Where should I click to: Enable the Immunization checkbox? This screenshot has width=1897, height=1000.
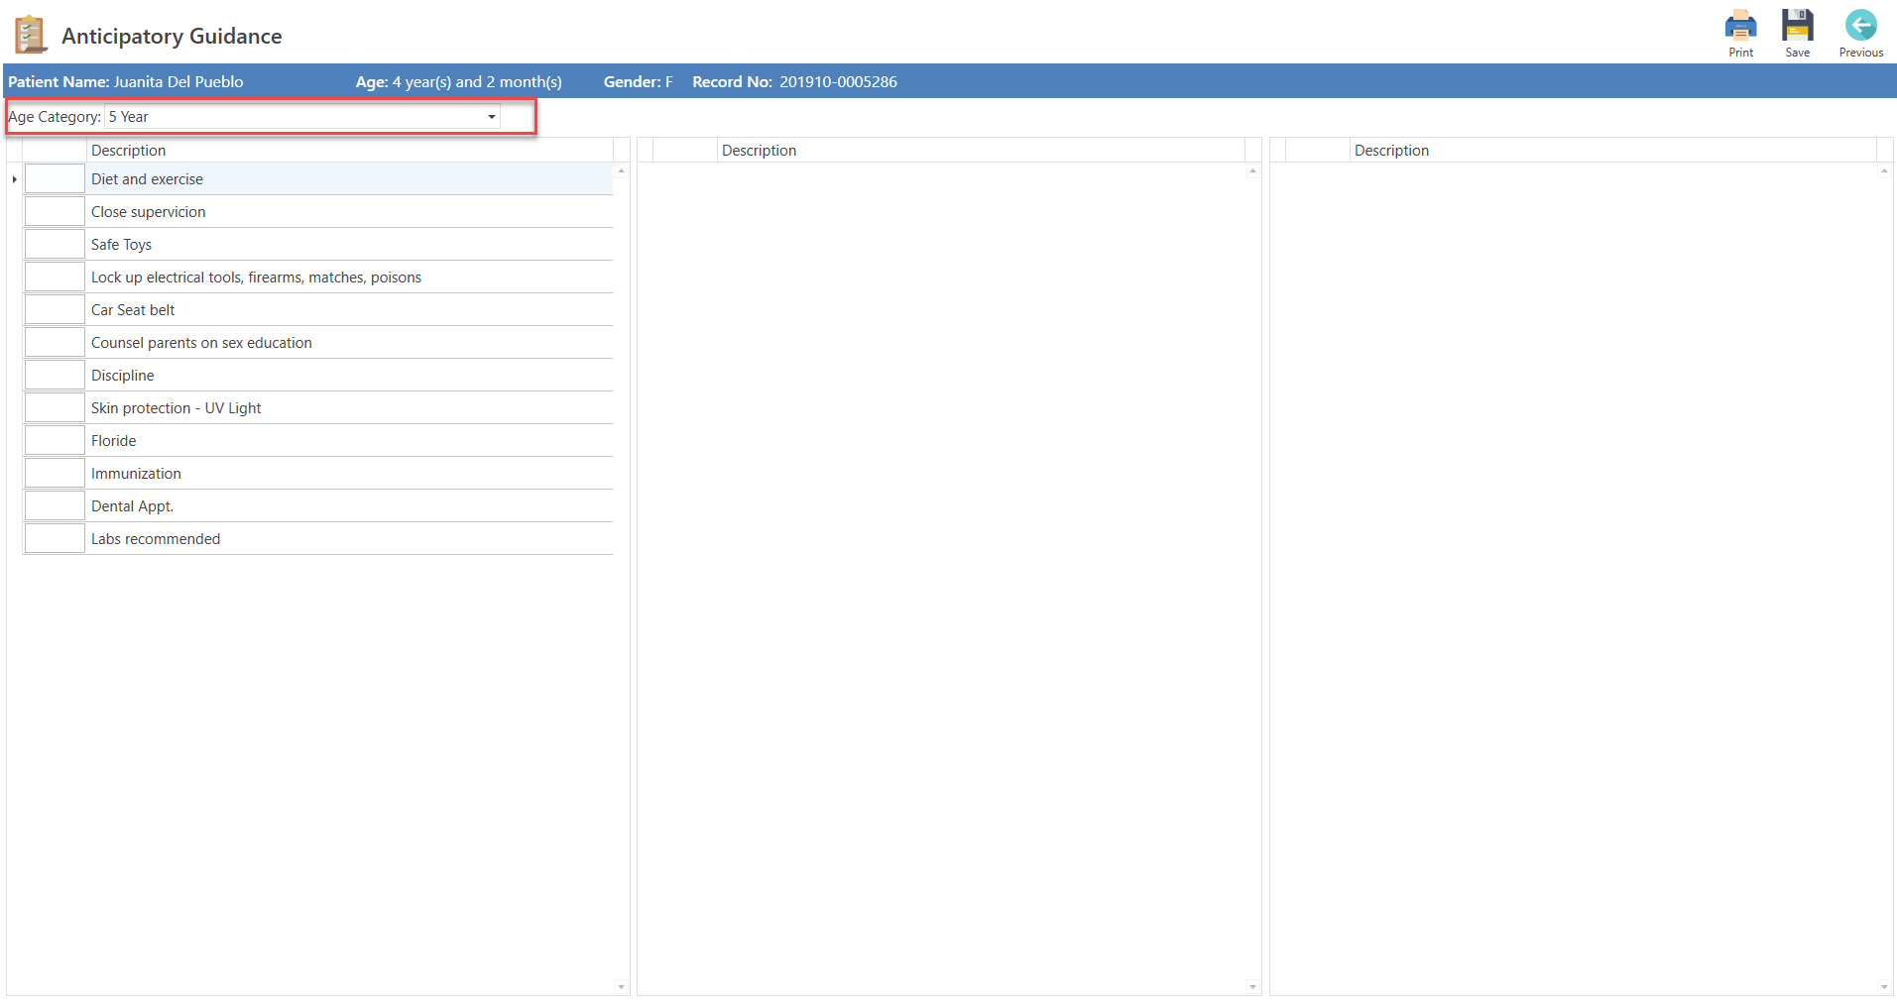[55, 474]
